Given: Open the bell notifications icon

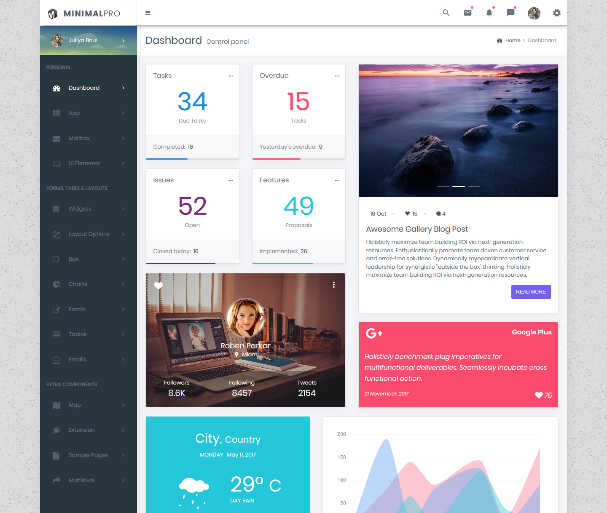Looking at the screenshot, I should coord(489,13).
